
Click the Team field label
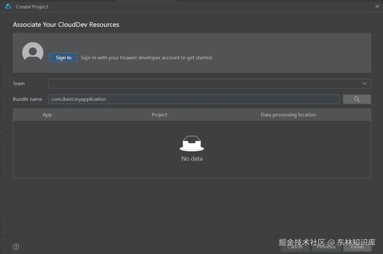point(19,84)
